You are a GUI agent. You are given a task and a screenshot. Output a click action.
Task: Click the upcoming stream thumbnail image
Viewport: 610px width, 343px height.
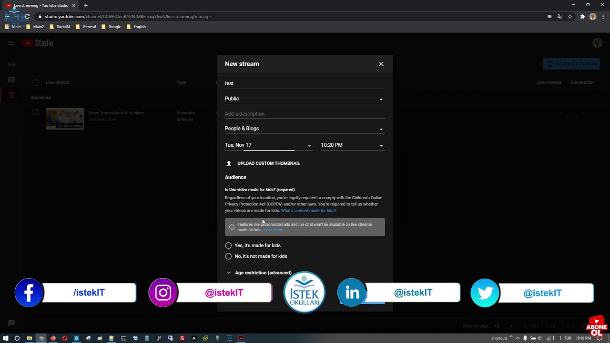[65, 119]
